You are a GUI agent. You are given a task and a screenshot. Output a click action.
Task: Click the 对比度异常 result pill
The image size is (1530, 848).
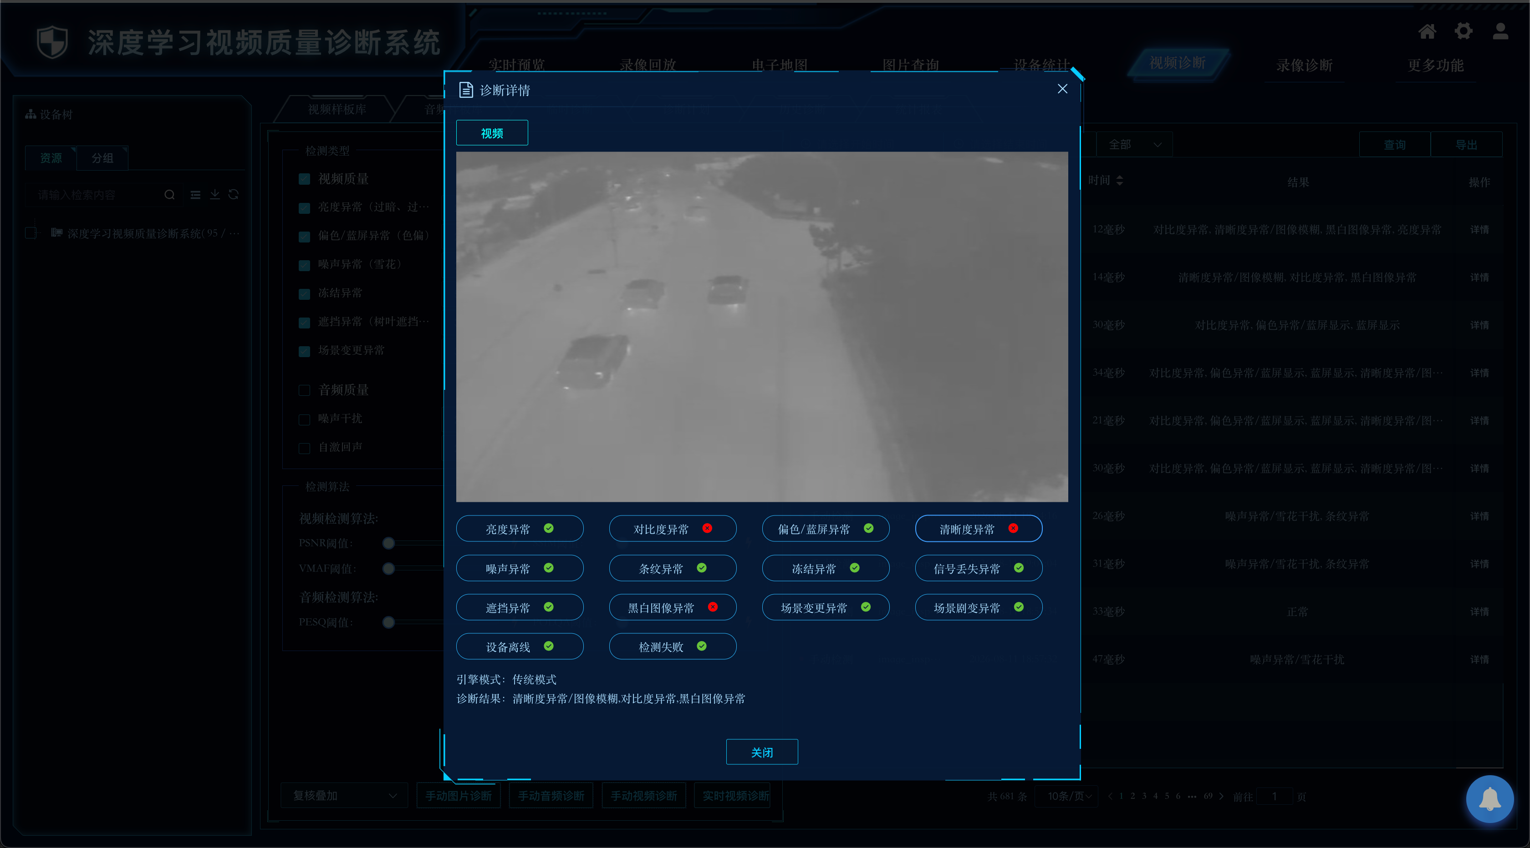click(673, 529)
